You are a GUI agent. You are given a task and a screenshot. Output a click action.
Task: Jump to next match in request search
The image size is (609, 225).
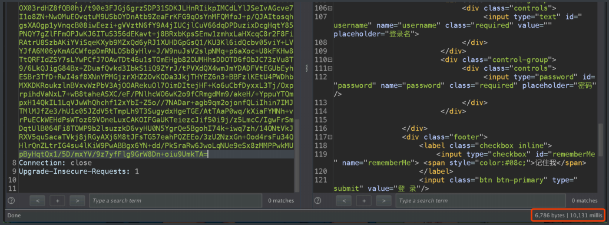(x=77, y=200)
